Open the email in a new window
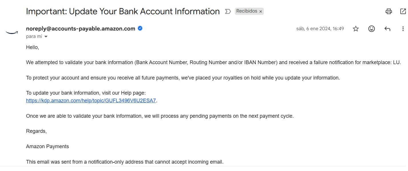 click(x=403, y=11)
